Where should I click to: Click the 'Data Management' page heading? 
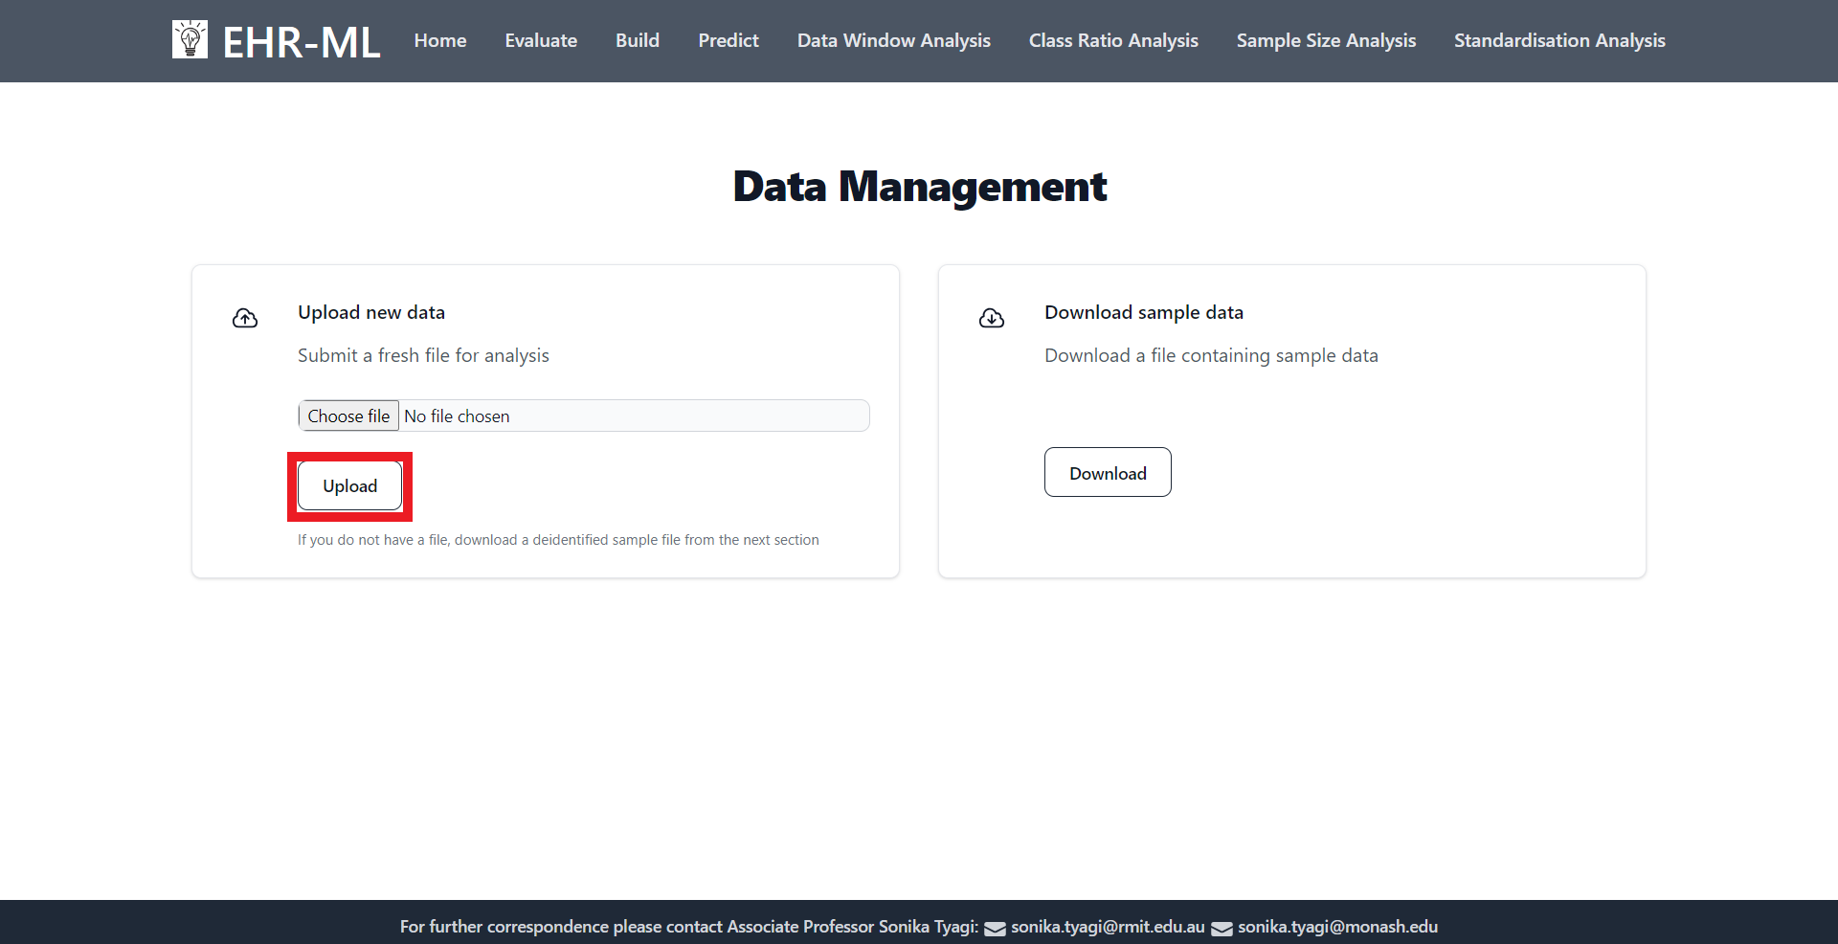pyautogui.click(x=920, y=187)
